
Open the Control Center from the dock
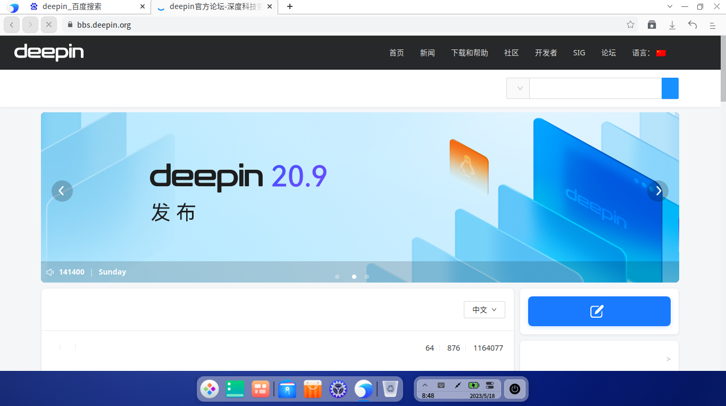(x=338, y=389)
